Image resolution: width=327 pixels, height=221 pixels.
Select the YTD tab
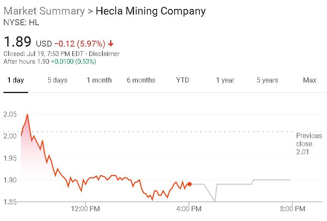pos(182,80)
